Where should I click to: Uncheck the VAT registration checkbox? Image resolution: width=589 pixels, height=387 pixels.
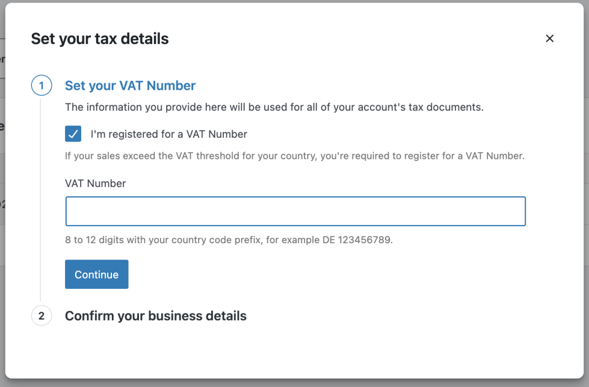[x=73, y=134]
